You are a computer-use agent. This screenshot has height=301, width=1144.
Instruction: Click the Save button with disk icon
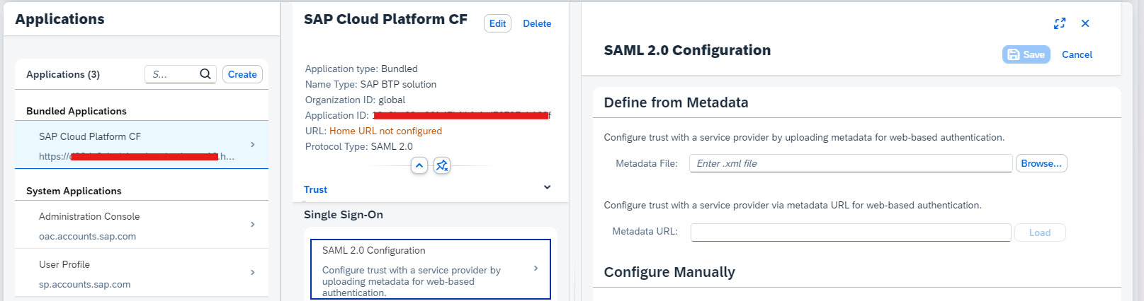[1026, 54]
